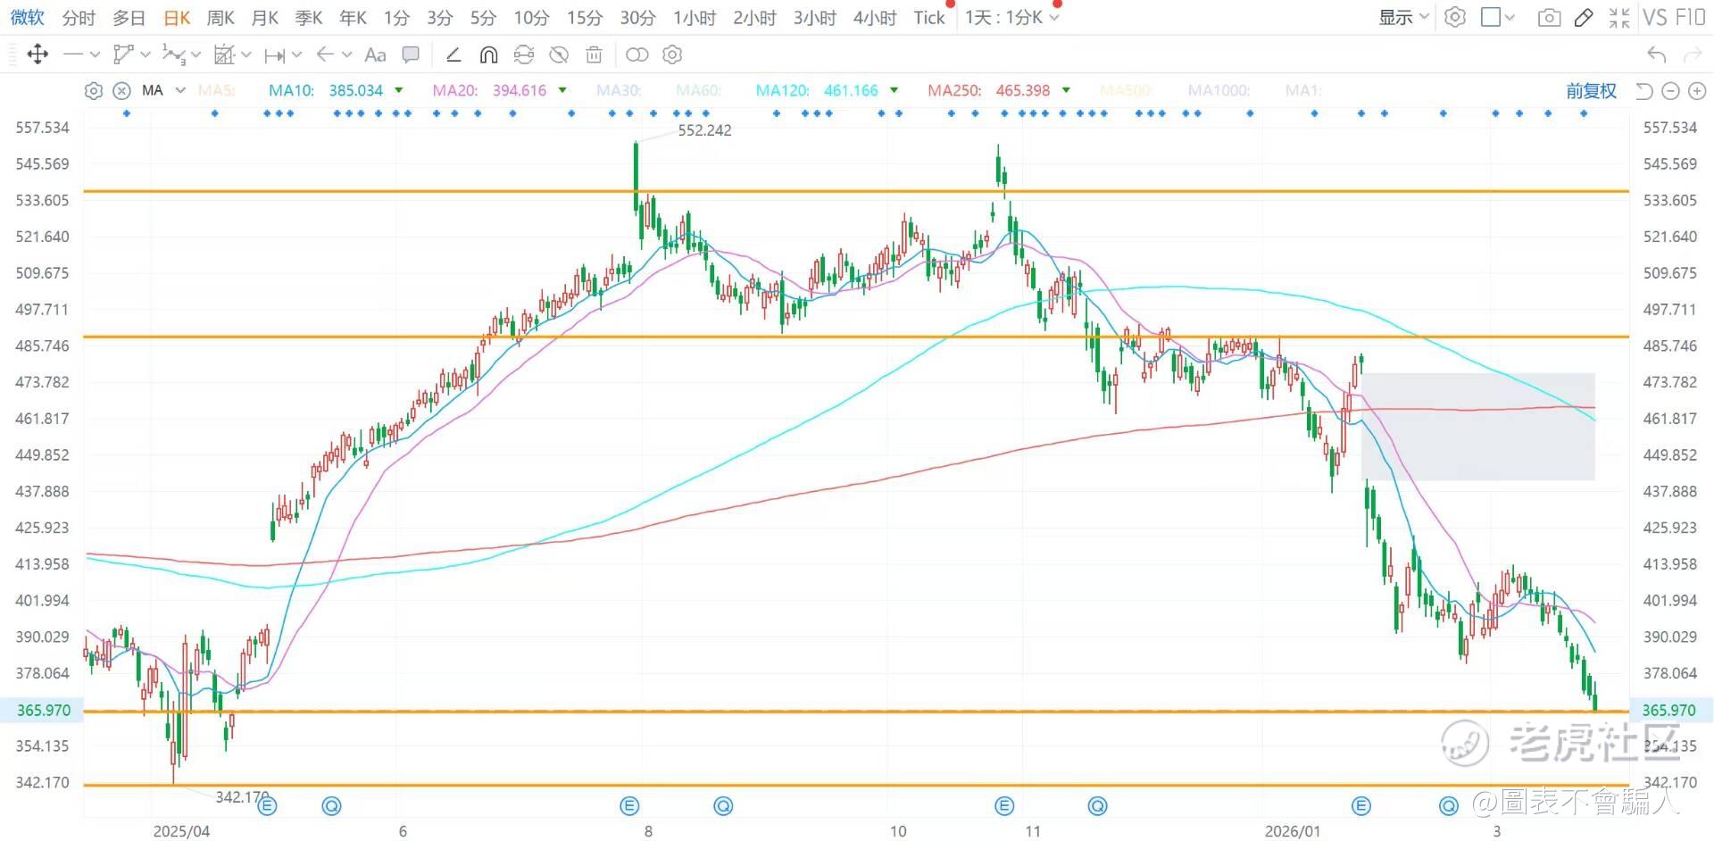1714x841 pixels.
Task: Reset chart zoom with curved arrow icon
Action: pos(1643,90)
